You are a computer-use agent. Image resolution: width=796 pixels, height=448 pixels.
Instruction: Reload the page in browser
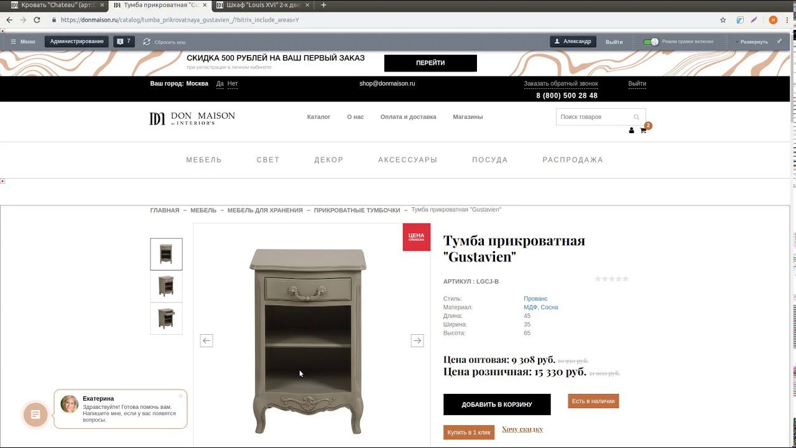pyautogui.click(x=37, y=20)
